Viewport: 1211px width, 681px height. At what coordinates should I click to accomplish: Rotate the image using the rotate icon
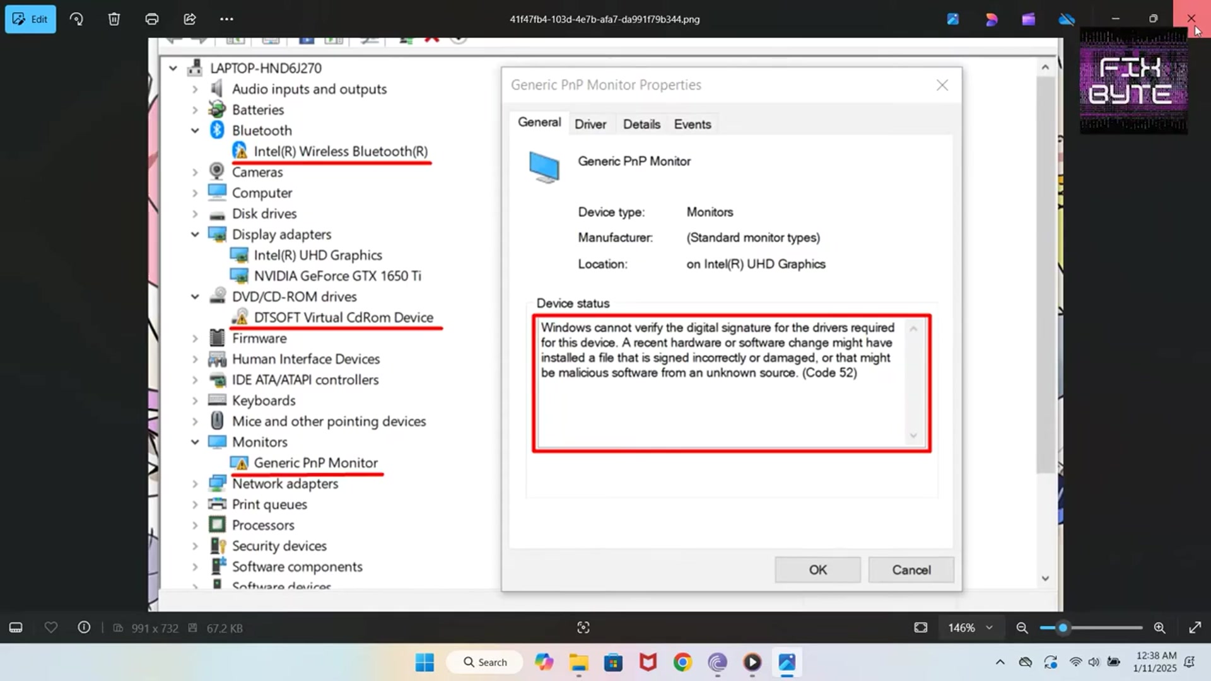tap(76, 19)
